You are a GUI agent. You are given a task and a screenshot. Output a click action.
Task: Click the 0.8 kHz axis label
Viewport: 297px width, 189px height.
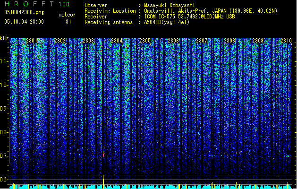coord(4,132)
